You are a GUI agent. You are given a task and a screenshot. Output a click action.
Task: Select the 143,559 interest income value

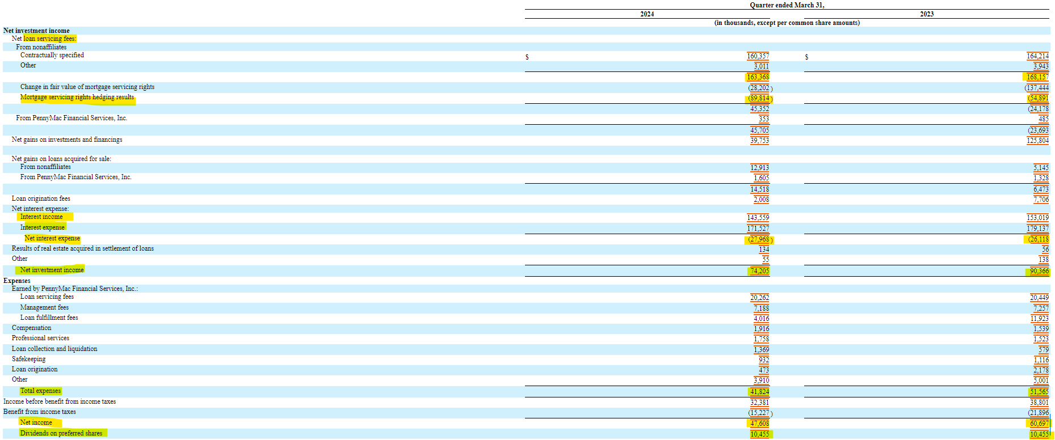758,218
